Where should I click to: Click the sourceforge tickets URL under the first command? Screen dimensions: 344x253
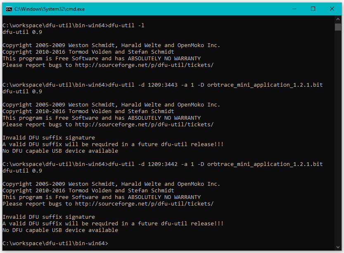point(144,65)
